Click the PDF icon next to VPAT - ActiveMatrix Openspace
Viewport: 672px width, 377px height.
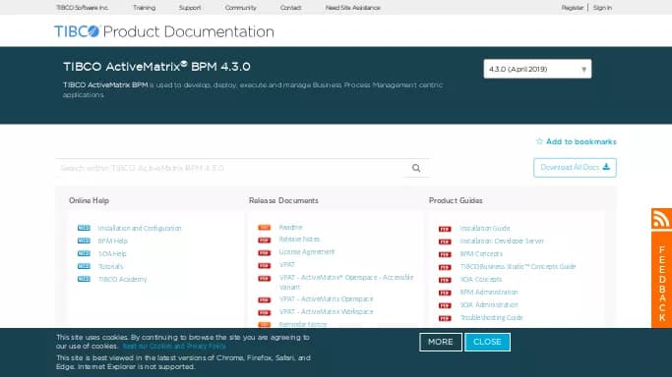(x=265, y=300)
